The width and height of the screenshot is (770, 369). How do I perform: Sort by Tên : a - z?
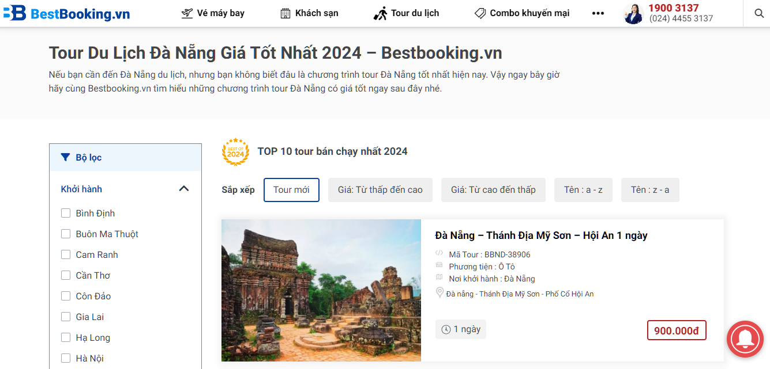coord(584,190)
